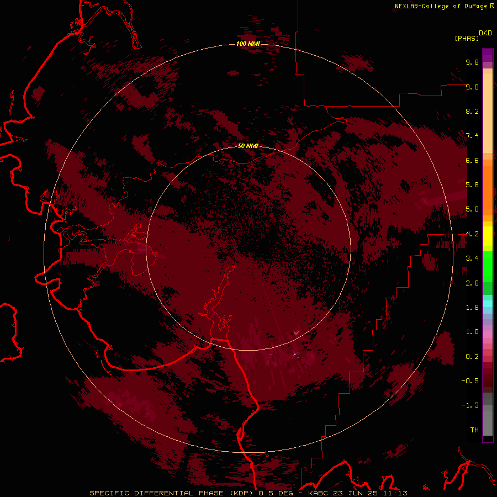Click the 6.6 legend value
Viewport: 497px width, 497px height.
pyautogui.click(x=472, y=160)
